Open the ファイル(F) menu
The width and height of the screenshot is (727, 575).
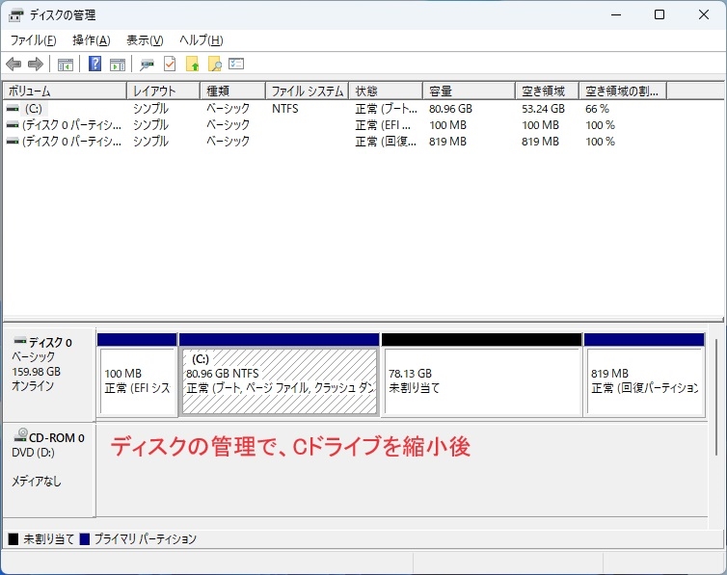(33, 40)
